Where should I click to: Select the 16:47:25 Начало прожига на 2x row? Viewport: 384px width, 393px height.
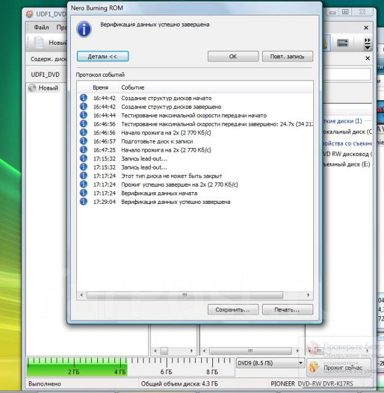(195, 150)
